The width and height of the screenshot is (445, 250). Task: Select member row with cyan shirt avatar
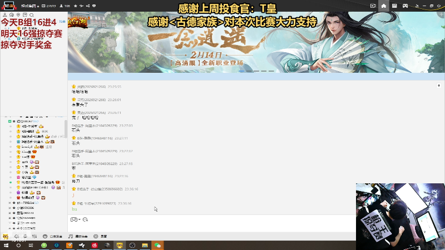pyautogui.click(x=37, y=142)
